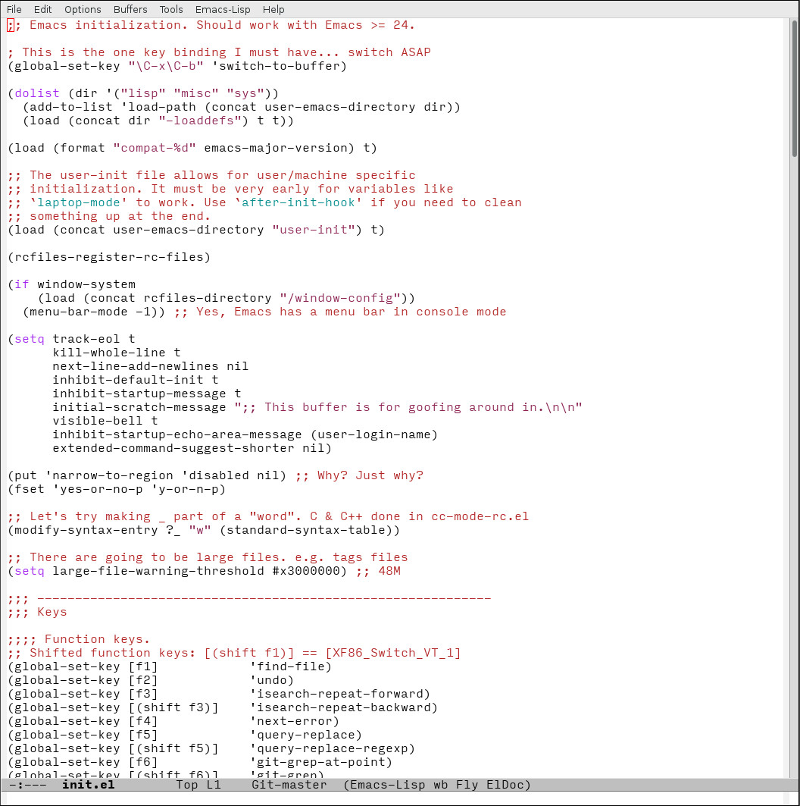Open the Buffers menu

coord(130,9)
